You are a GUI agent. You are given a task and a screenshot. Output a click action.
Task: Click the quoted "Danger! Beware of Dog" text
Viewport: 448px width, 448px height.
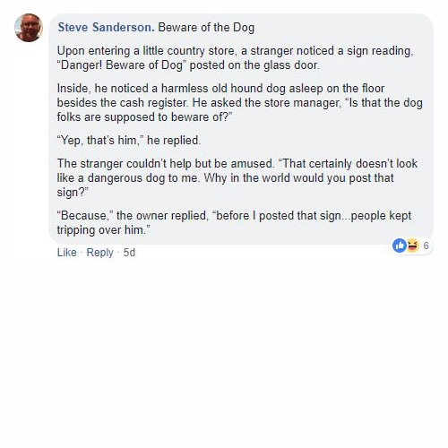122,65
